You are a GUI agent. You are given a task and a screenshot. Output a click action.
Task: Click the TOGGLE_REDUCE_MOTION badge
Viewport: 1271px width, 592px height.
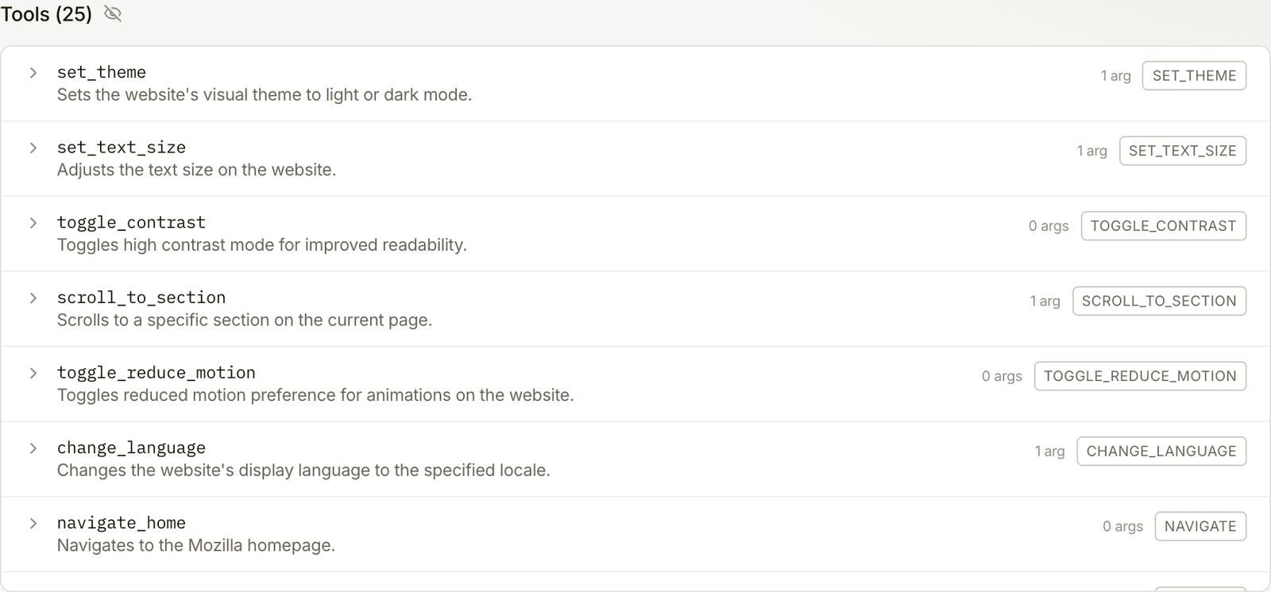(1140, 376)
